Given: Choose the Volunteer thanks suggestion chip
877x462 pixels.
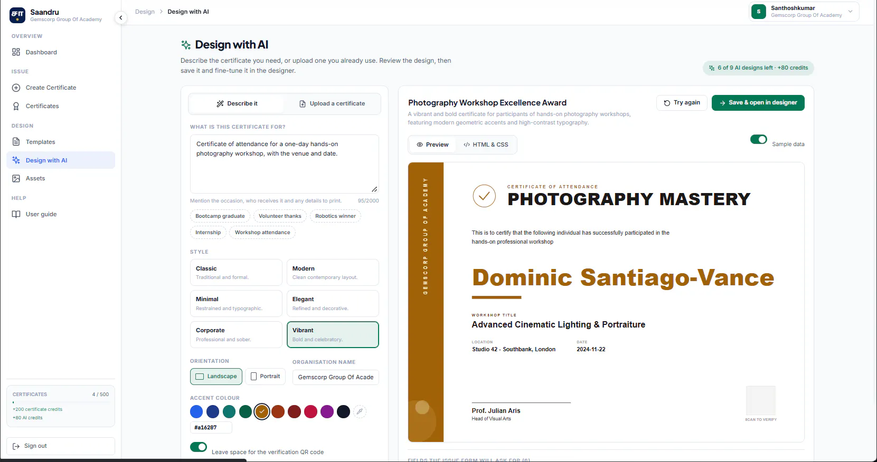Looking at the screenshot, I should 280,216.
